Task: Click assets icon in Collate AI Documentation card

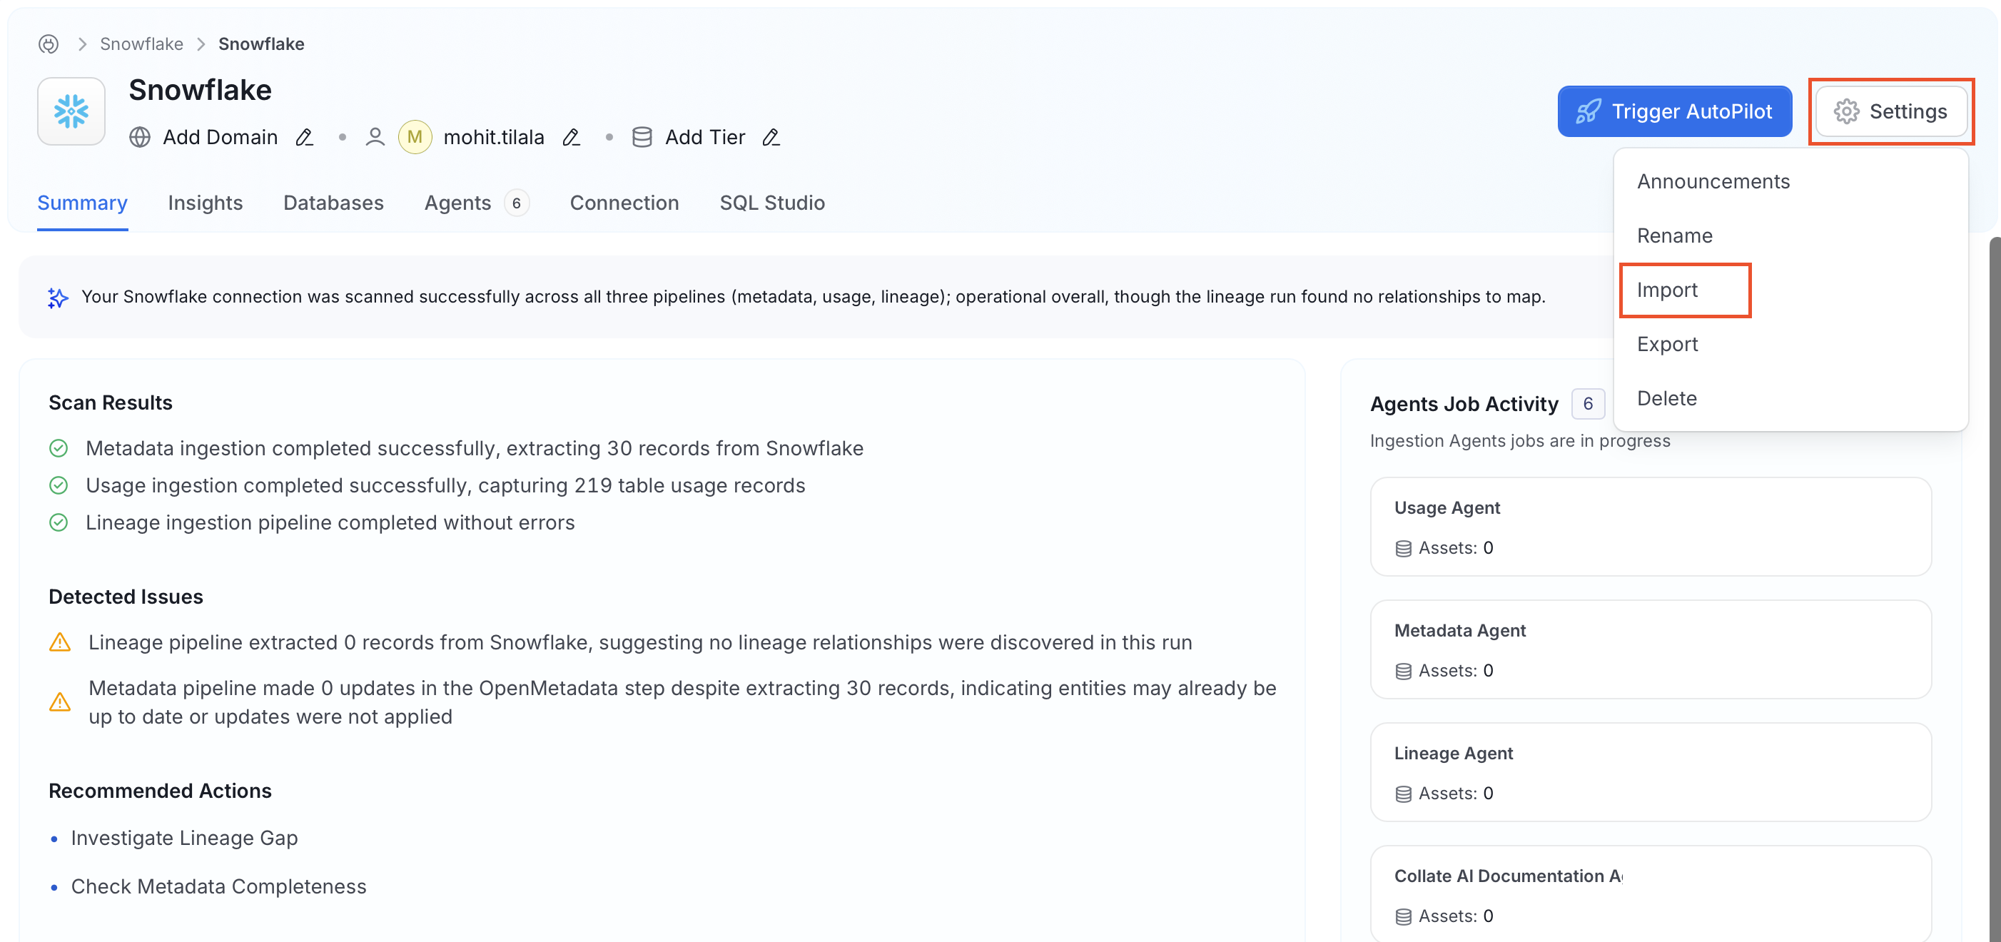Action: (1404, 916)
